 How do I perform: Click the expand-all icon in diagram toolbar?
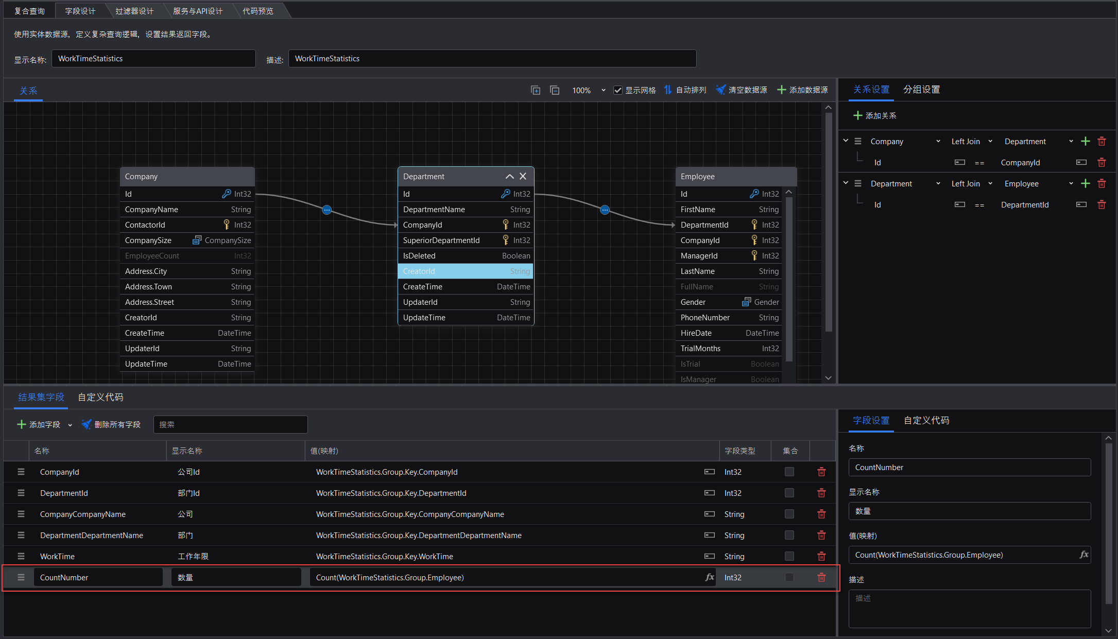(536, 90)
